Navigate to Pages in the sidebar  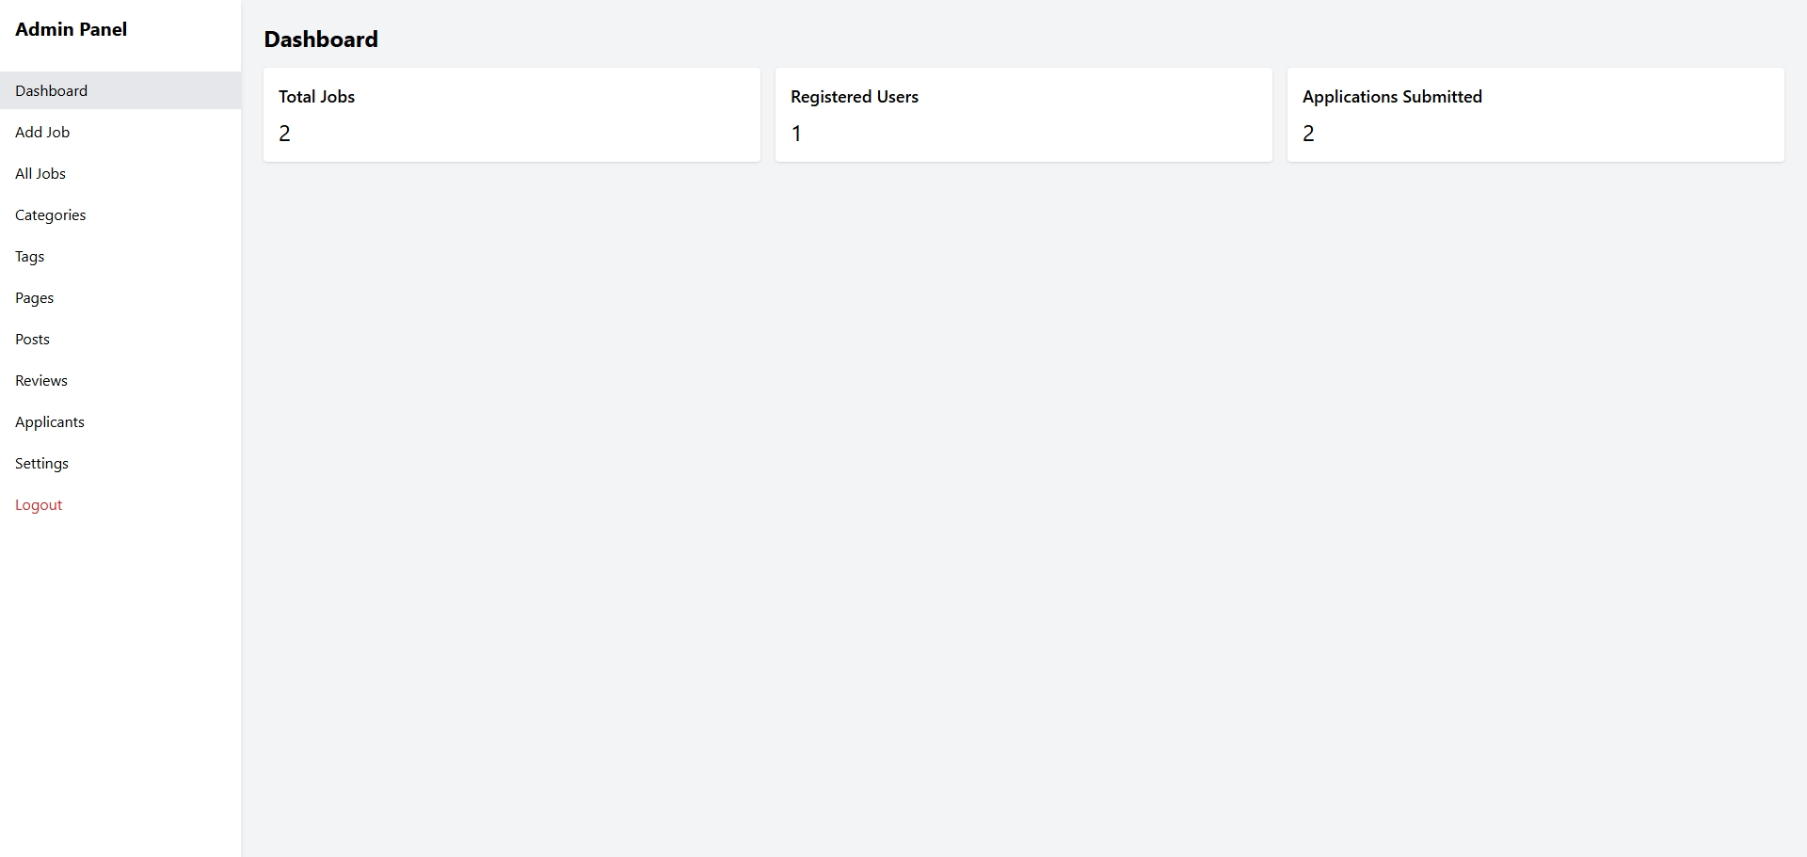[x=35, y=297]
